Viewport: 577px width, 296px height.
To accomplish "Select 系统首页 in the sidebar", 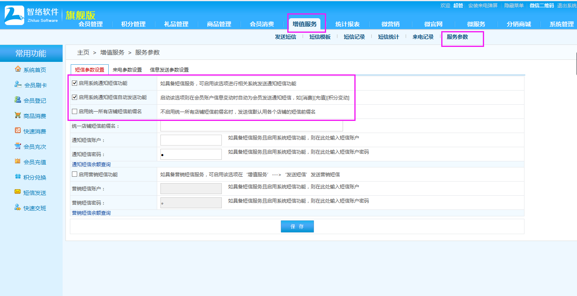I will (31, 69).
